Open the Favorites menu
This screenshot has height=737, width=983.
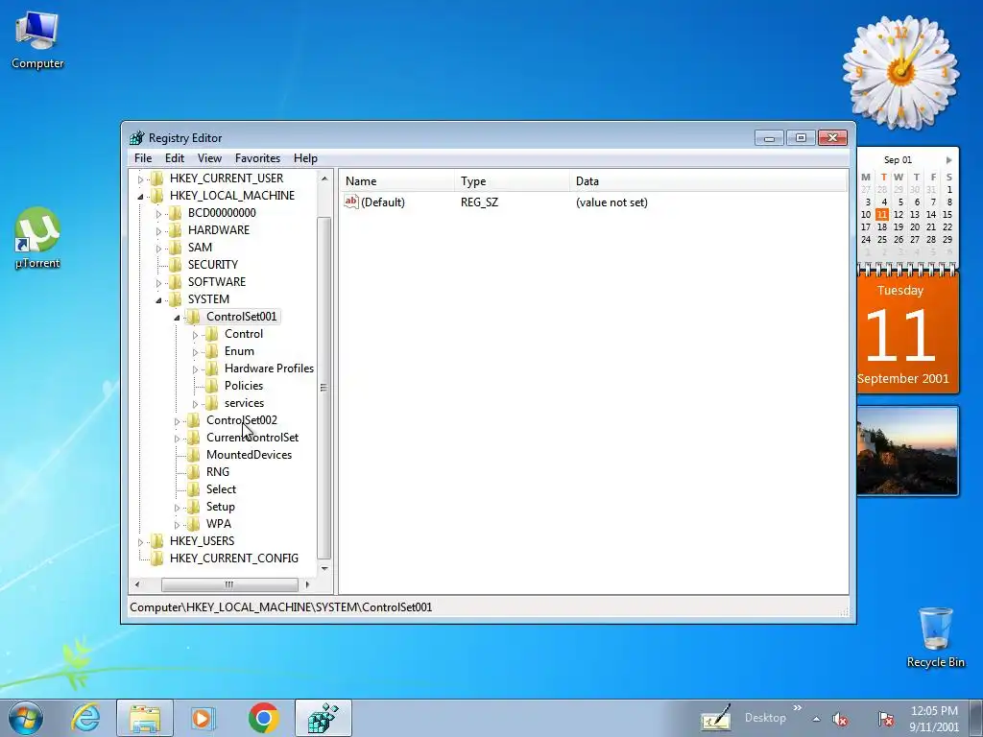(257, 158)
